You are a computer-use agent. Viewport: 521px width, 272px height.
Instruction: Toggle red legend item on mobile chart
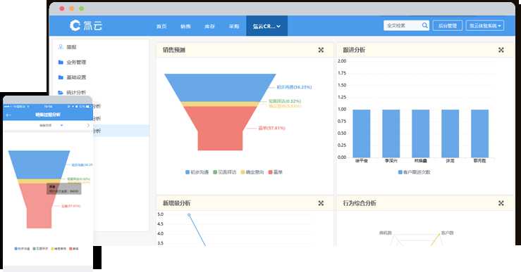[74, 249]
